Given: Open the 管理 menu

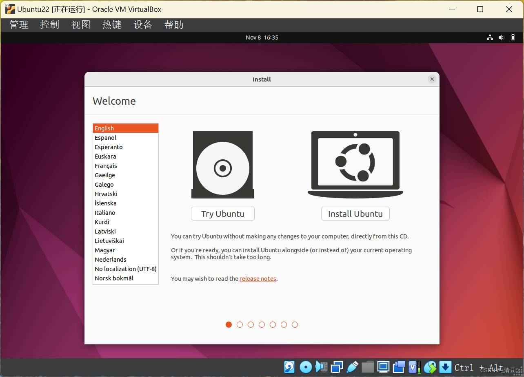Looking at the screenshot, I should tap(19, 25).
